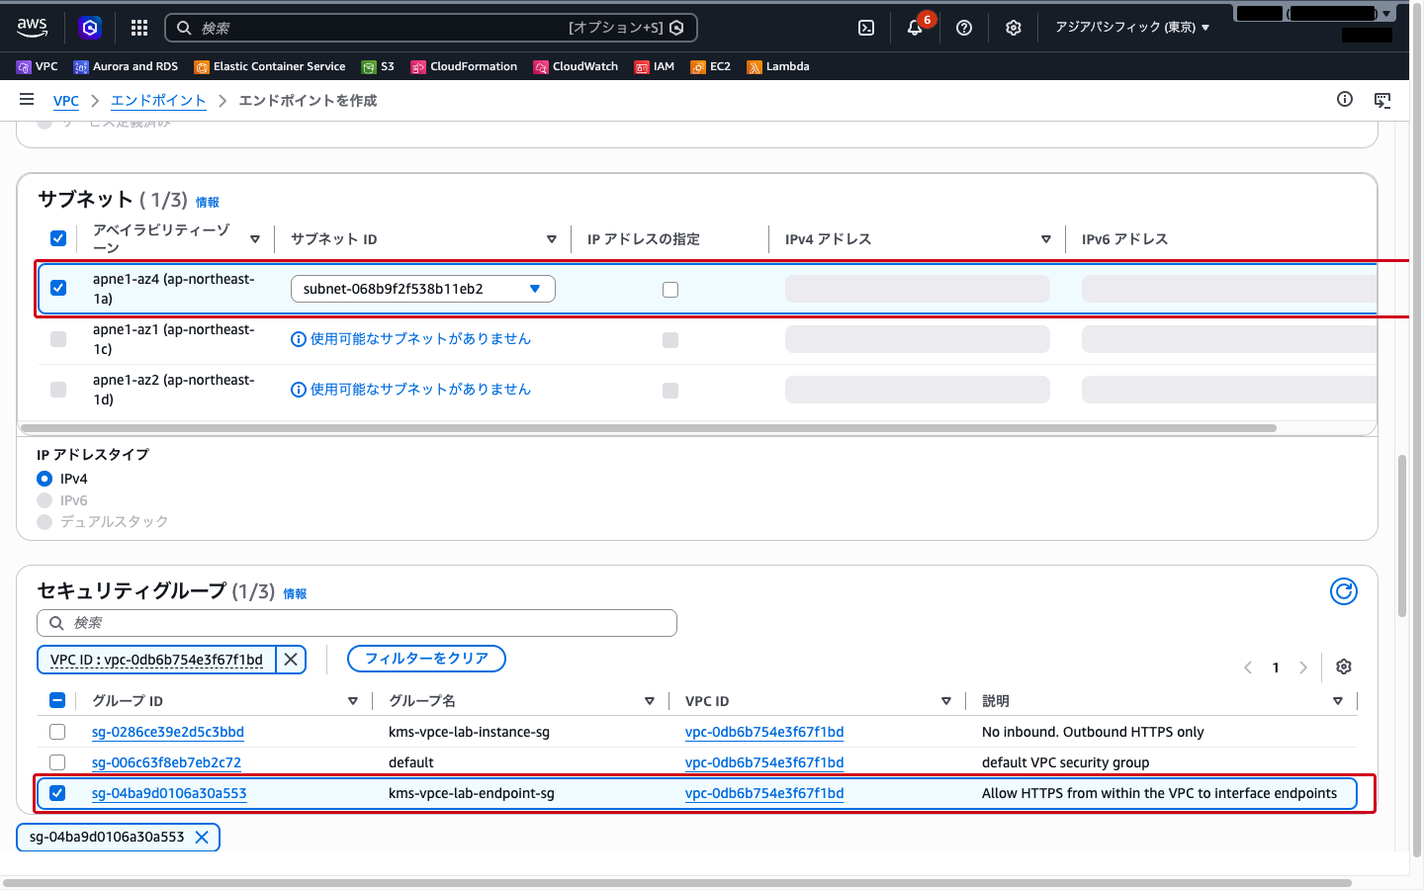Open the console settings gear
This screenshot has width=1424, height=890.
point(1014,28)
